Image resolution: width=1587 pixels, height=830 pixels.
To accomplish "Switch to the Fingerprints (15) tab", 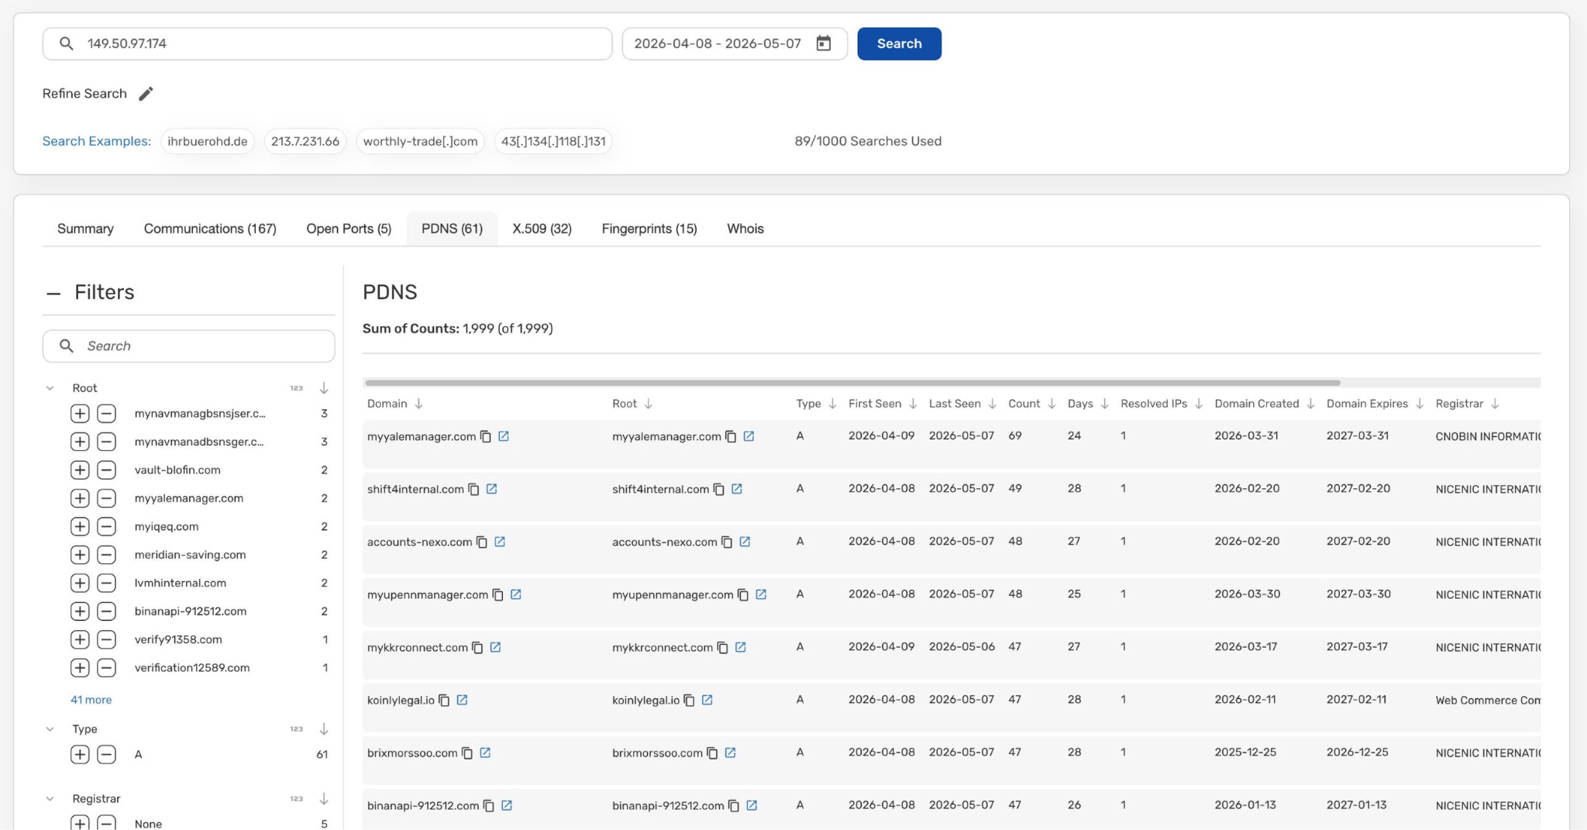I will coord(649,229).
